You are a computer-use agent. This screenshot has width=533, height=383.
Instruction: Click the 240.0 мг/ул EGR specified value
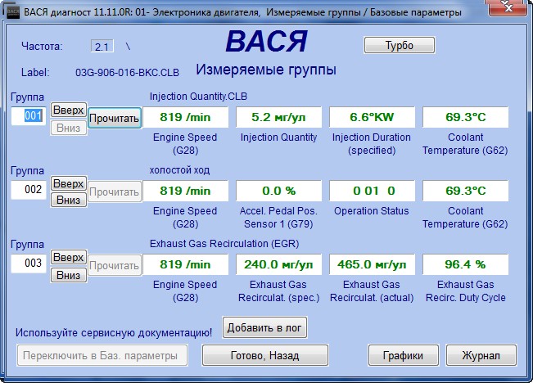[x=278, y=264]
